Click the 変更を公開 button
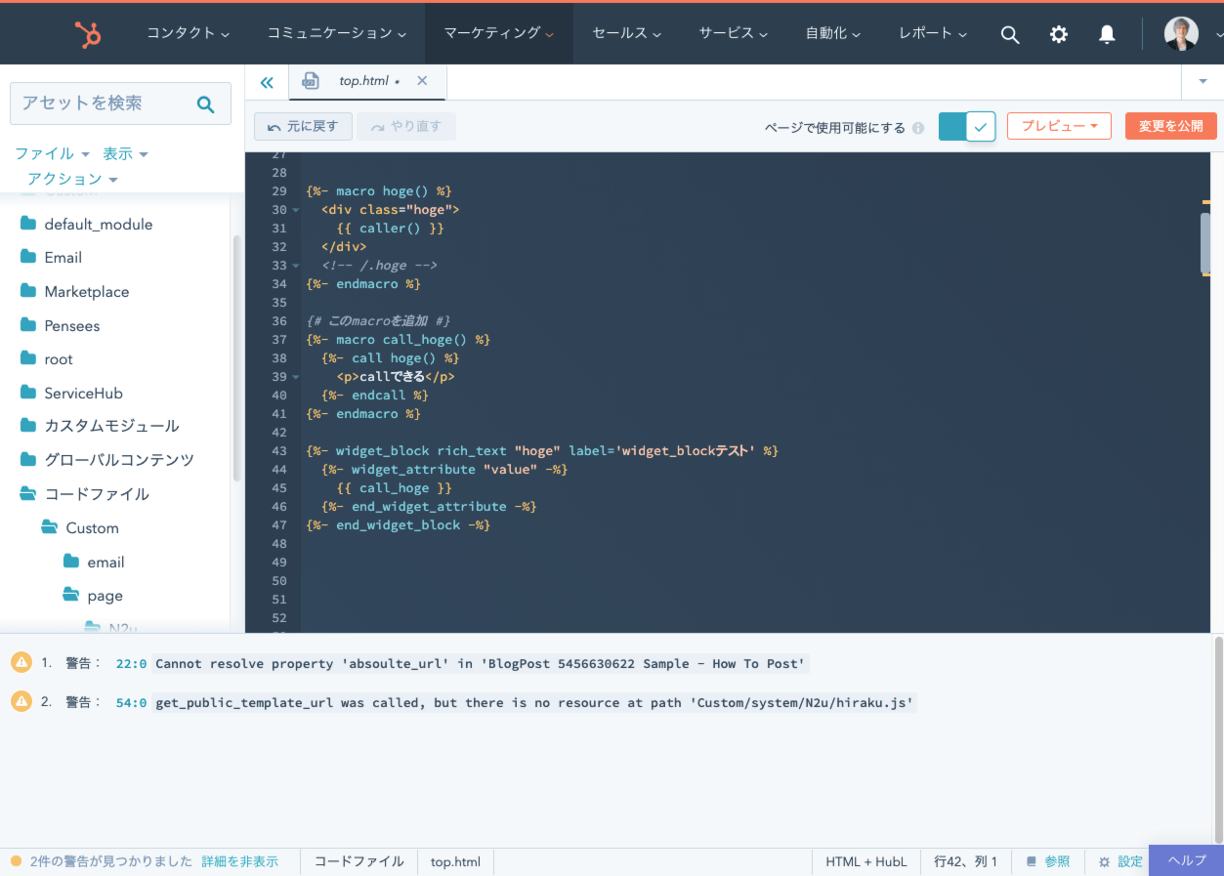 1170,126
